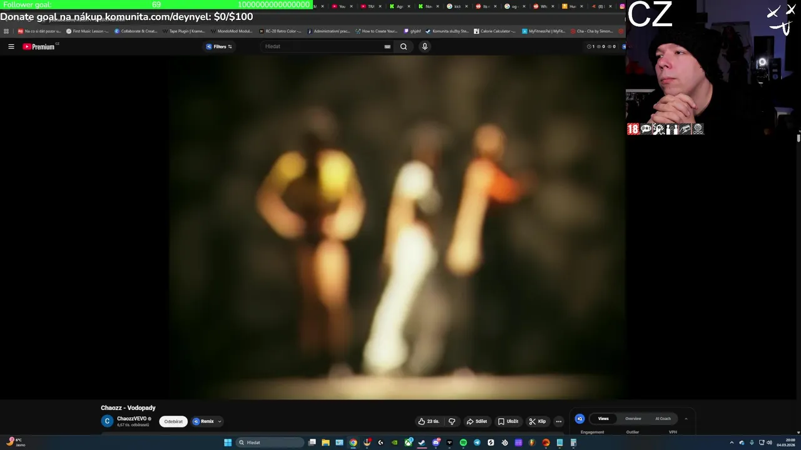
Task: Open the more actions three-dot menu
Action: [x=559, y=421]
